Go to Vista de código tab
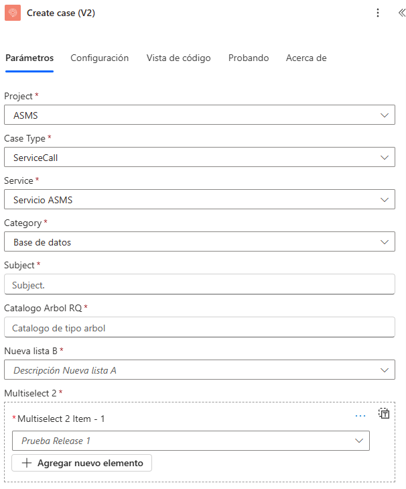 pyautogui.click(x=179, y=58)
